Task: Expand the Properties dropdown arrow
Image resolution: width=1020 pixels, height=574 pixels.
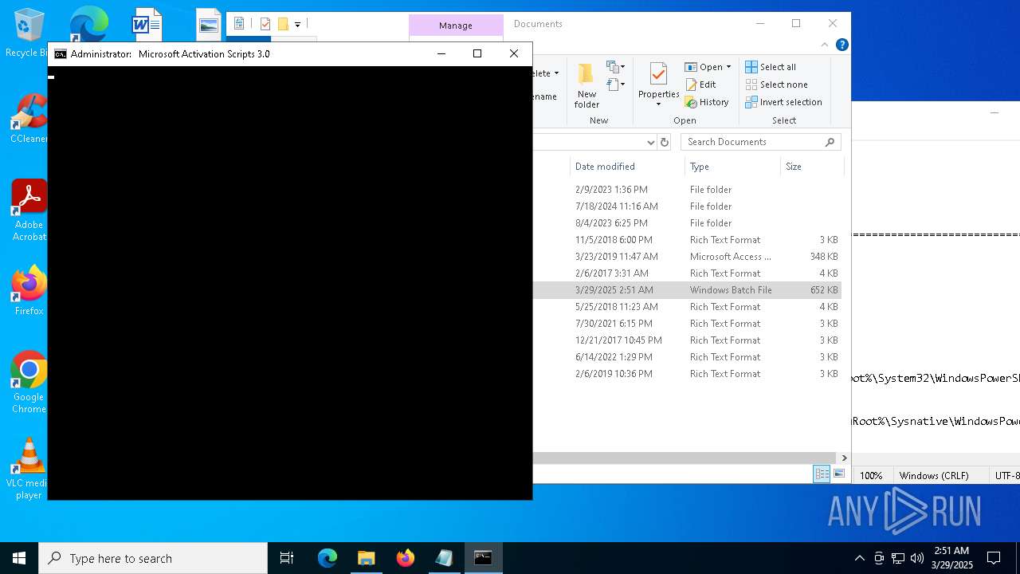Action: pos(658,104)
